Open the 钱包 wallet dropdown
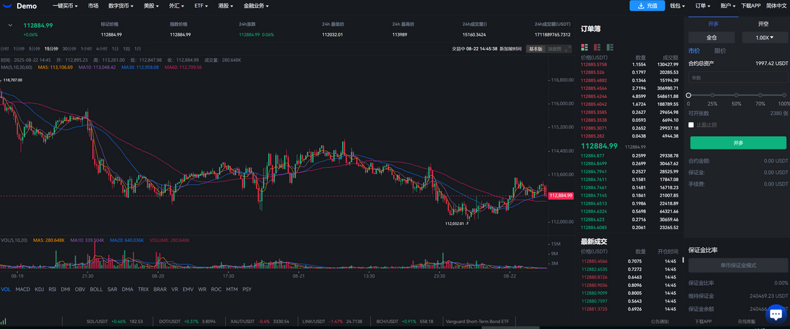The width and height of the screenshot is (790, 329). tap(678, 5)
